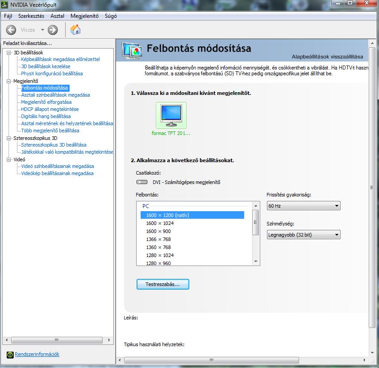This screenshot has width=379, height=368.
Task: Click main panel vertical scroll up arrow
Action: coord(372,43)
